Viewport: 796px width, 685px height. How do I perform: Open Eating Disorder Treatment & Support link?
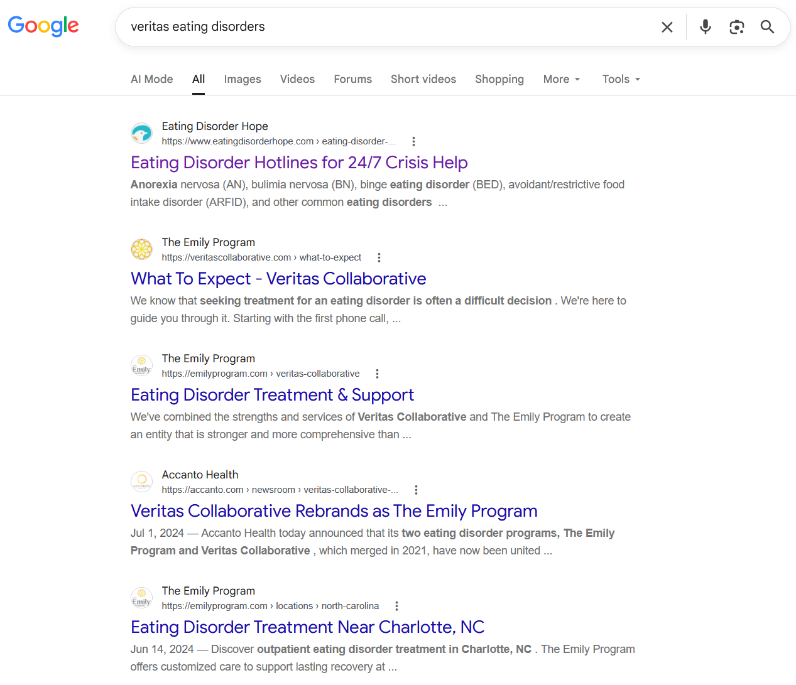coord(272,395)
